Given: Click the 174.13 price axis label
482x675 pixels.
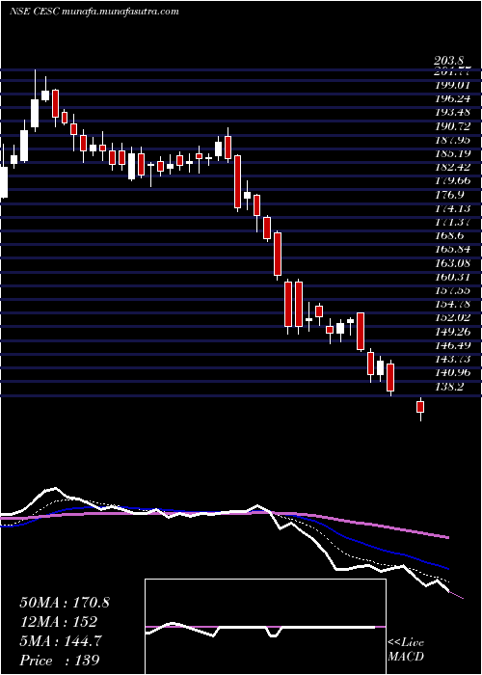Looking at the screenshot, I should (x=452, y=209).
